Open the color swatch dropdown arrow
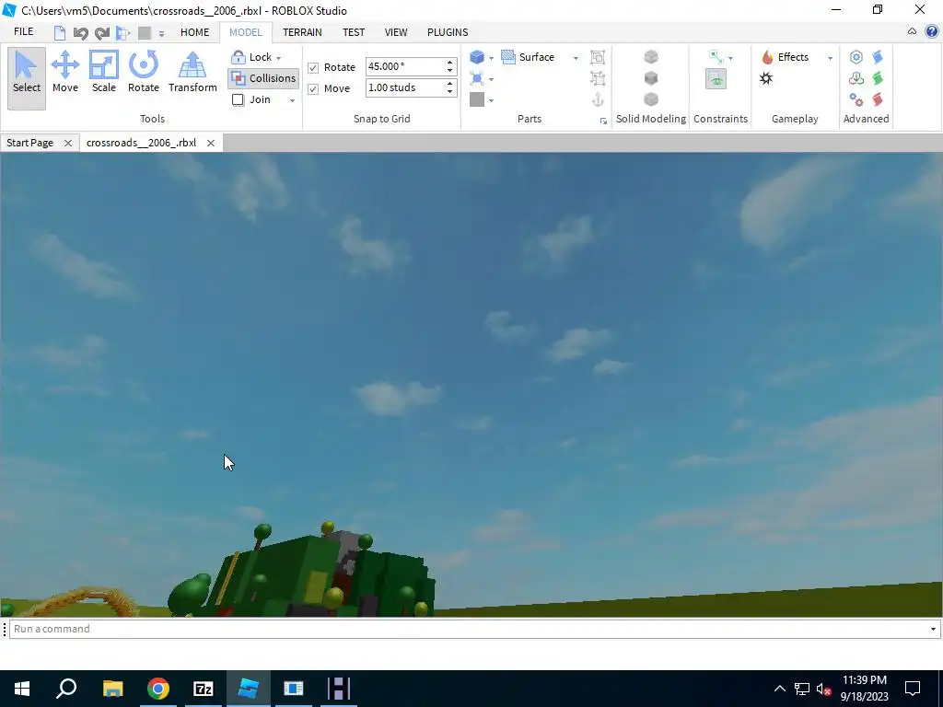 (492, 101)
